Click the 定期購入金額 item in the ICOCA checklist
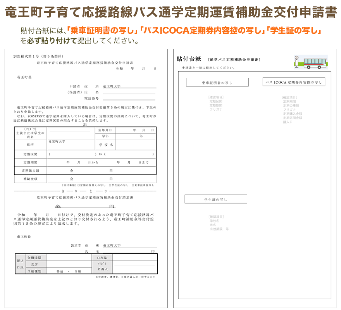The image size is (341, 310). click(293, 114)
